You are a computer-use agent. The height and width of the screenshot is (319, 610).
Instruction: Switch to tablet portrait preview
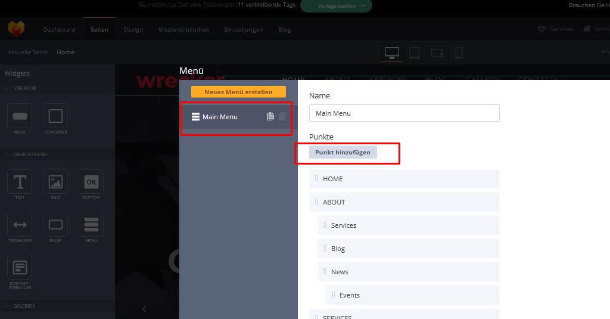pyautogui.click(x=415, y=52)
